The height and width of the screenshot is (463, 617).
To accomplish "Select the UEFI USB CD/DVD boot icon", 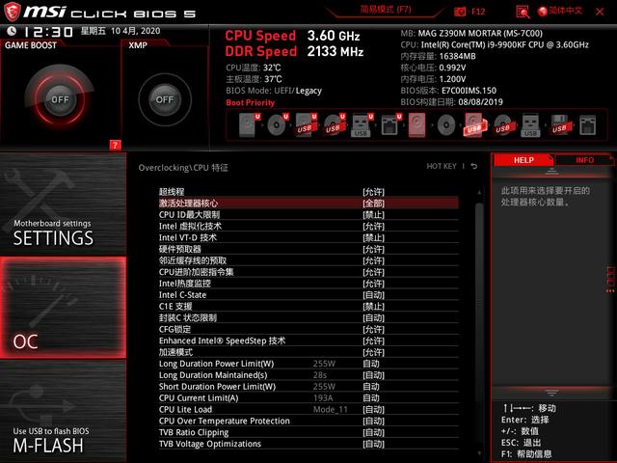I will point(335,125).
